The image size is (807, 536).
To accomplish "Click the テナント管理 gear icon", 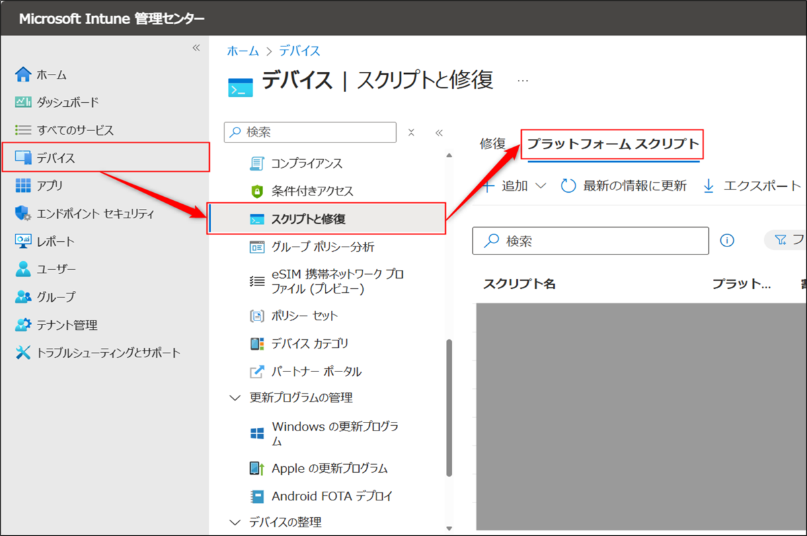I will pos(24,325).
